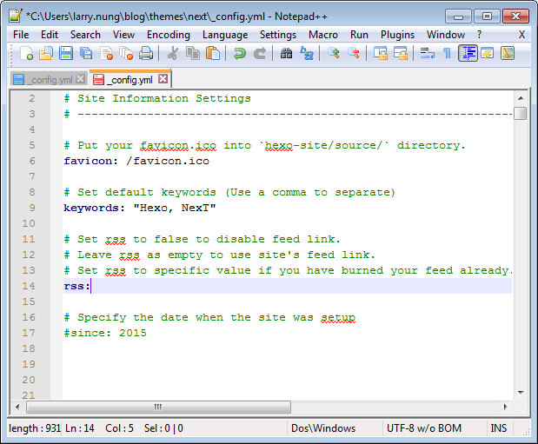Click 'UTF-8 w/o BOM' in status bar
This screenshot has width=538, height=444.
point(424,428)
